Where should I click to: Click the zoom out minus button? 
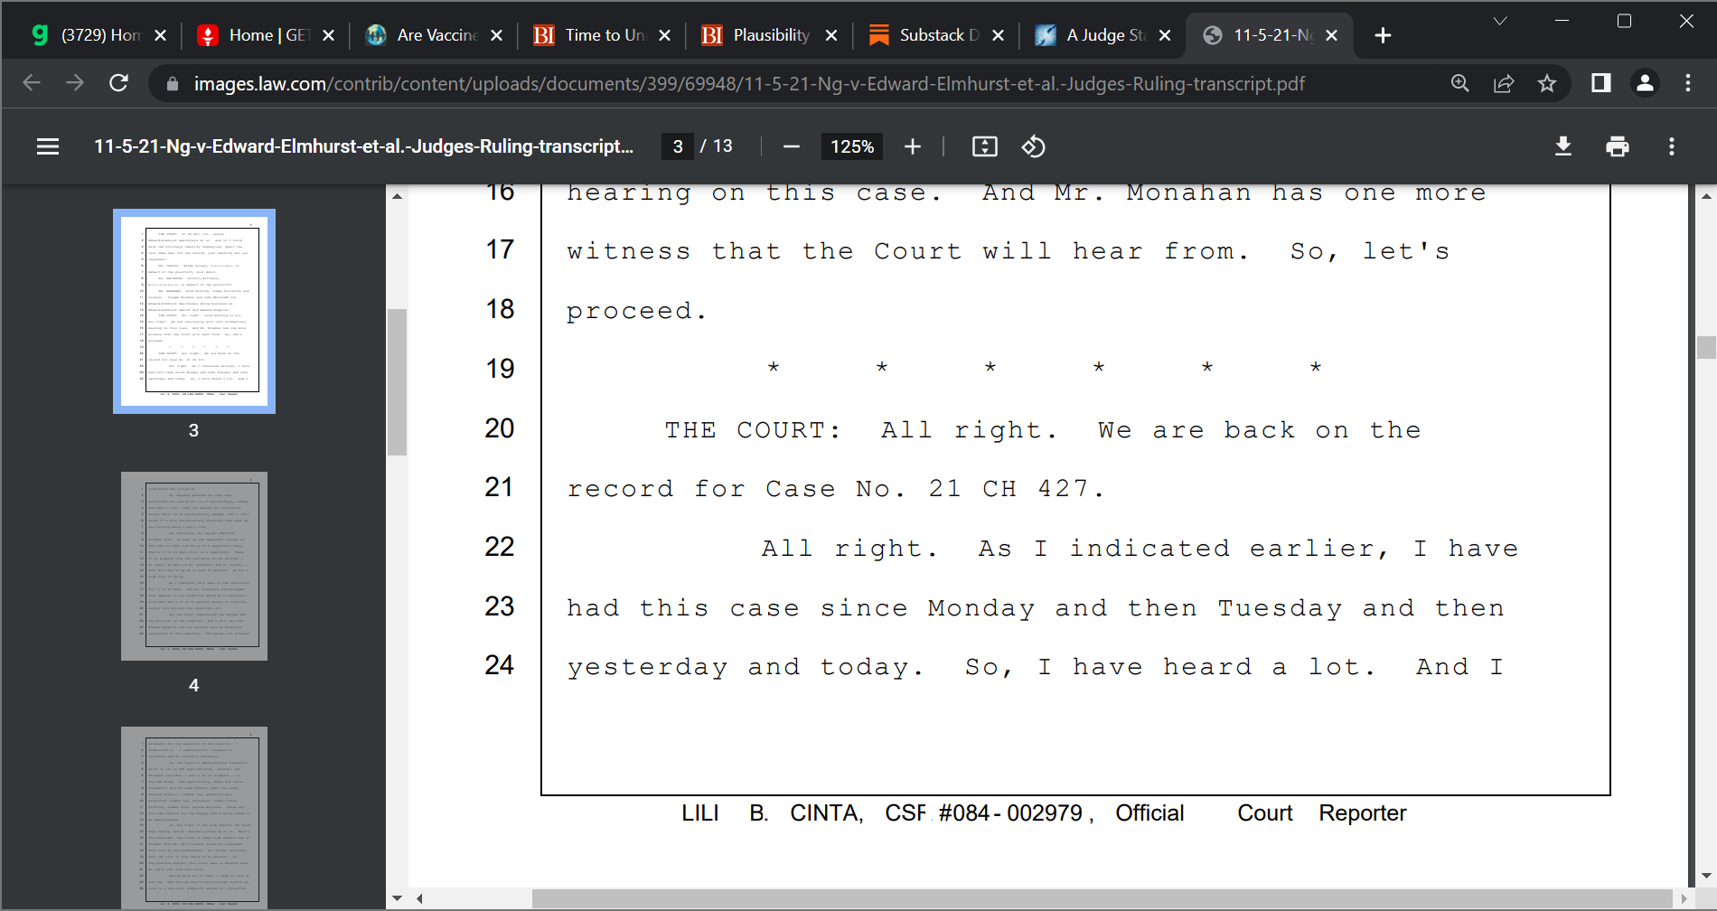tap(792, 146)
